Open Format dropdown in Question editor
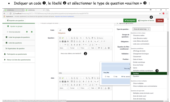This screenshot has width=170, height=102. [x=74, y=48]
